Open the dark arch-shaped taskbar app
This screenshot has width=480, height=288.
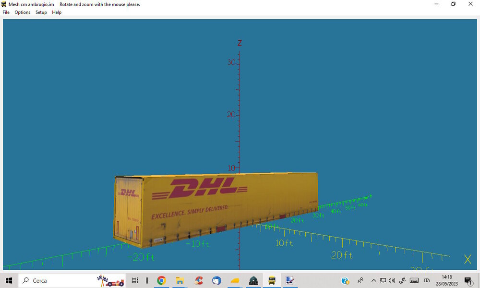[253, 280]
